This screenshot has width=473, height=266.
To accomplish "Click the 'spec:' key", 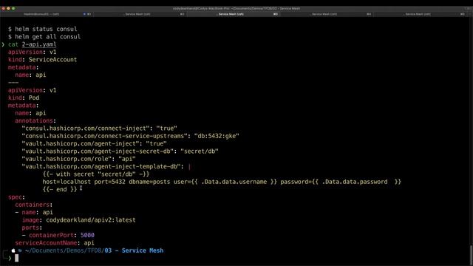I will click(16, 197).
